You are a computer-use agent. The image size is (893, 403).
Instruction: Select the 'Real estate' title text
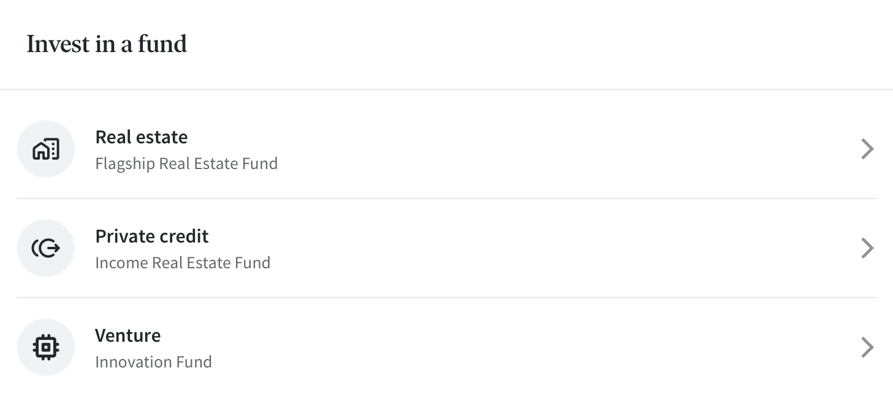(x=142, y=137)
